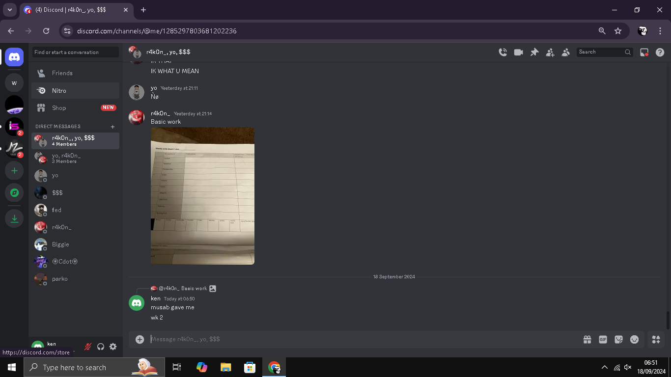Add friends to the group DM
671x377 pixels.
click(550, 52)
